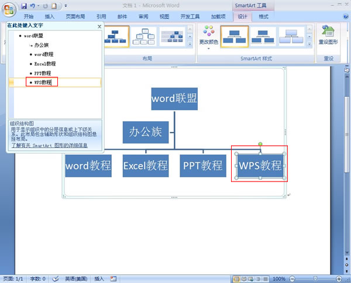Expand the SmartArt styles gallery
This screenshot has width=351, height=283.
309,44
